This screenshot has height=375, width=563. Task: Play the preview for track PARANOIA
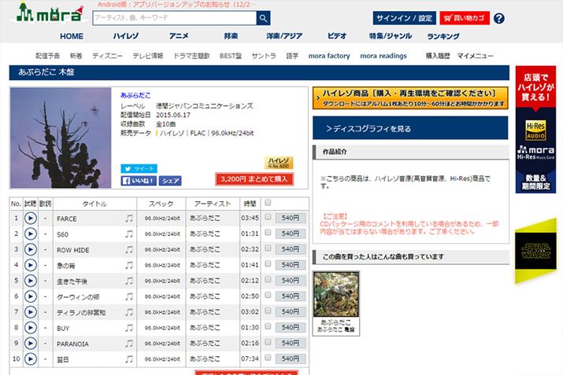31,344
